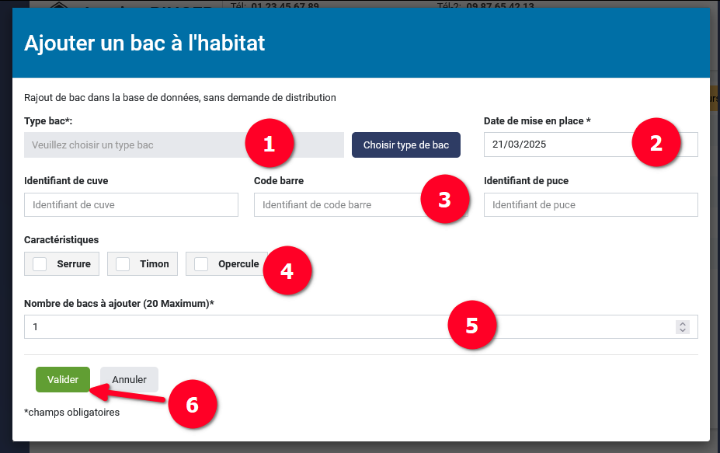The height and width of the screenshot is (453, 720).
Task: Focus the 'Identifiant de cuve' input
Action: [x=131, y=205]
